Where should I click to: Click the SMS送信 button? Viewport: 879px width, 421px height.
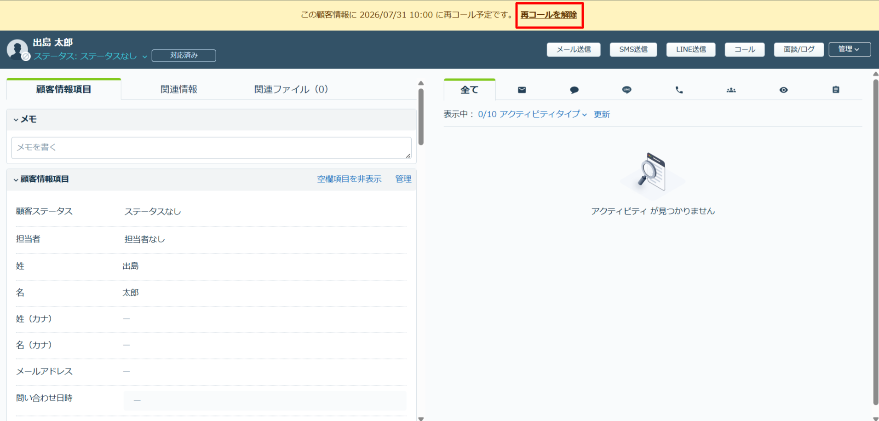(x=633, y=49)
